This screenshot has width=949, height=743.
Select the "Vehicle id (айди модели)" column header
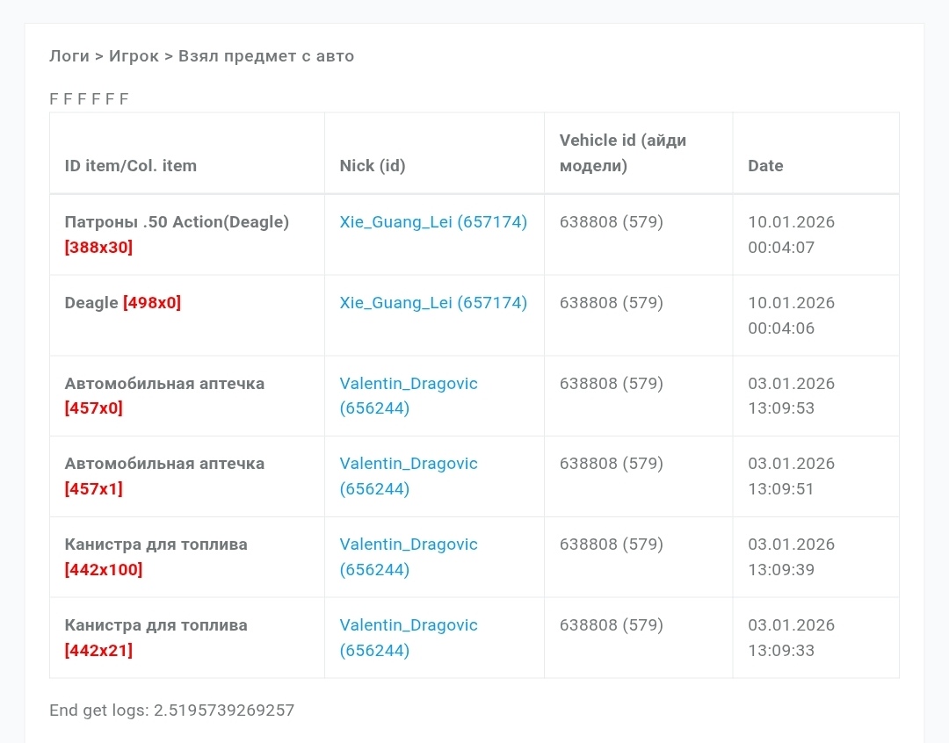(x=622, y=153)
